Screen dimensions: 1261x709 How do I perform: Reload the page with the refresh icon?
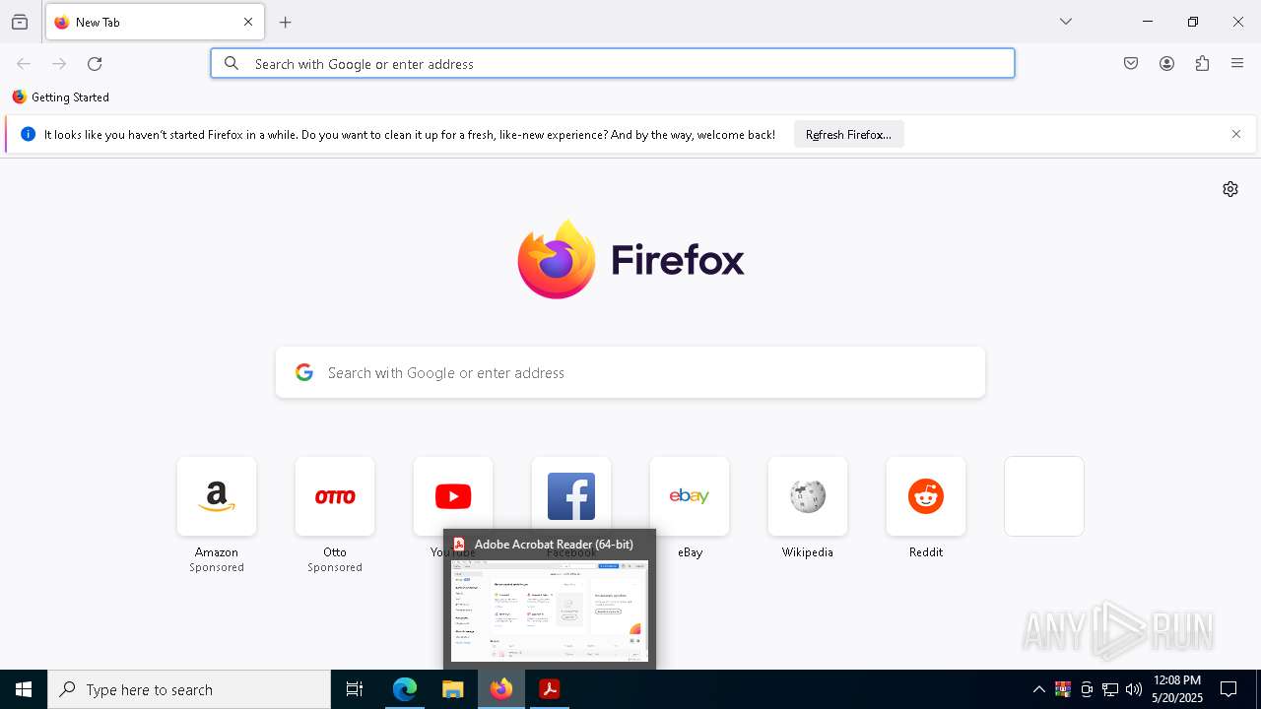(95, 63)
